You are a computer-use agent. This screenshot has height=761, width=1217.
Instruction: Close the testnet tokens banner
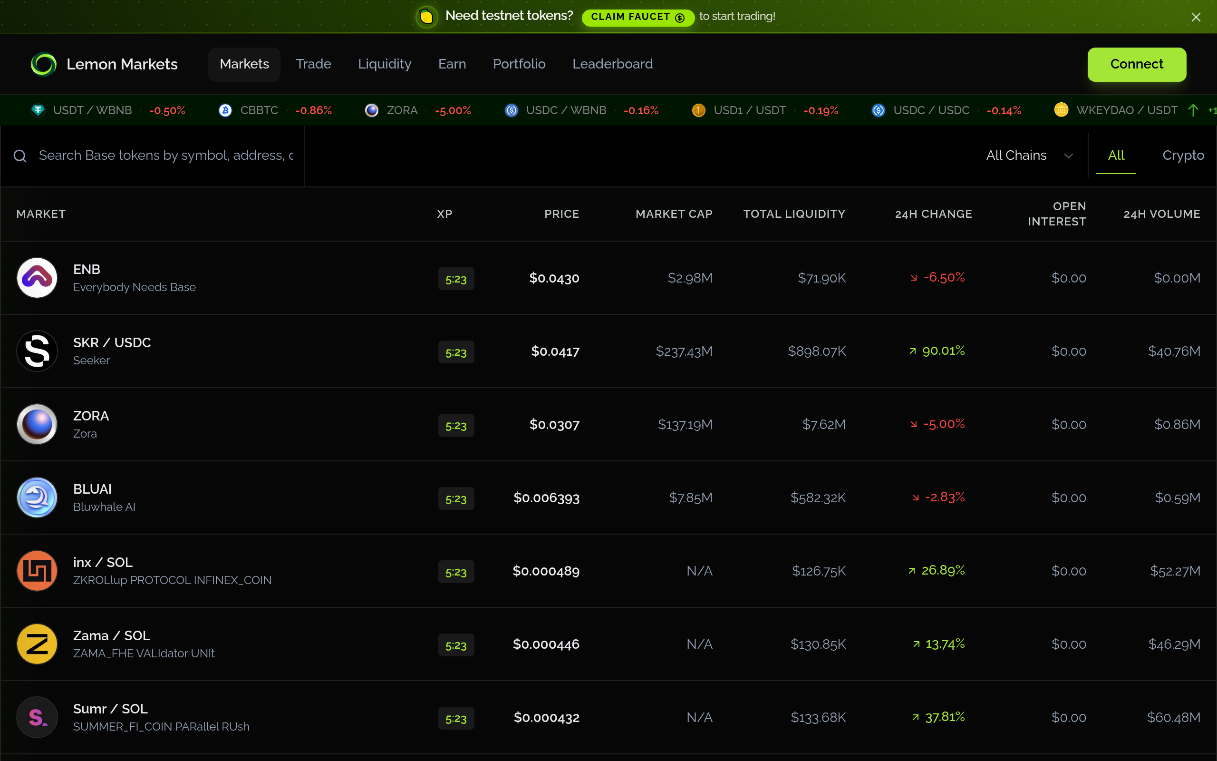pos(1196,17)
